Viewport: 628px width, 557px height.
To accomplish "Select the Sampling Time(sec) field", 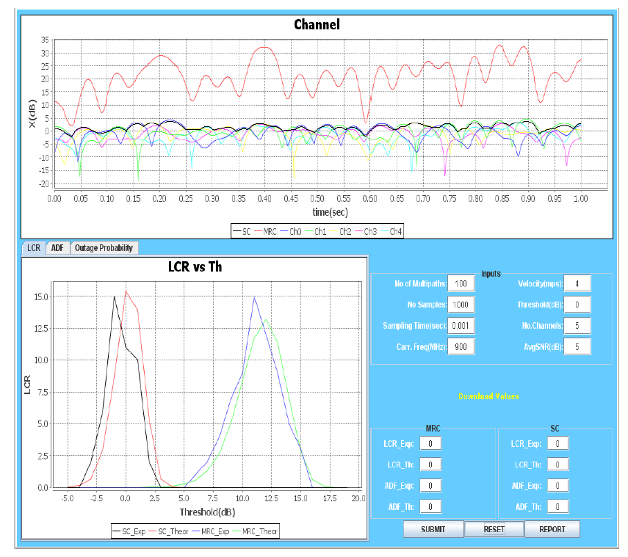I will (461, 326).
